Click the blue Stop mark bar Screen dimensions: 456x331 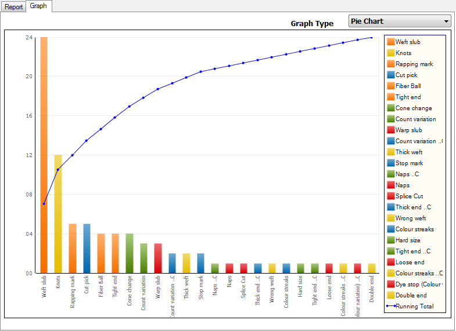click(x=200, y=263)
